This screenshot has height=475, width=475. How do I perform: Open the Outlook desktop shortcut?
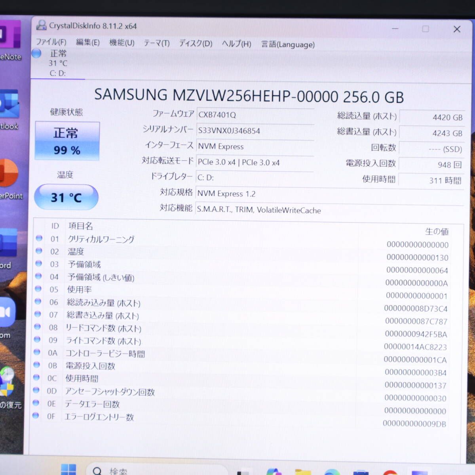[9, 110]
